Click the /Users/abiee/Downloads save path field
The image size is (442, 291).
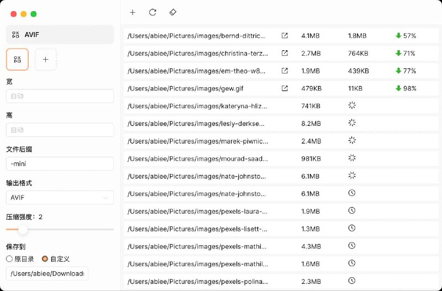[x=47, y=274]
